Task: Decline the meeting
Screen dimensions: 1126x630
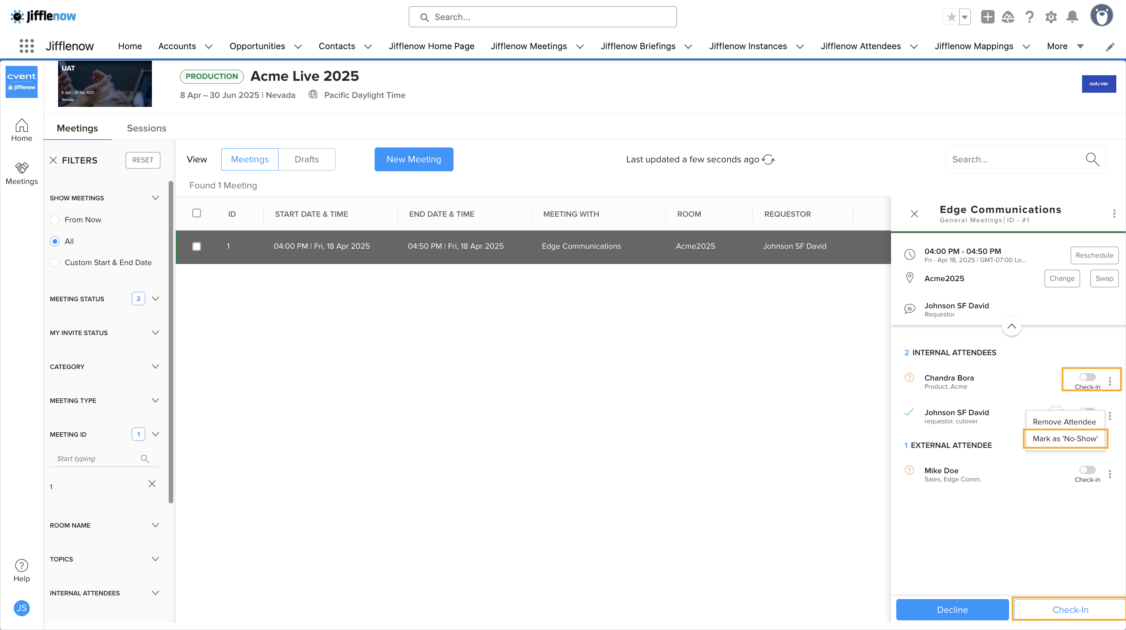Action: pos(952,610)
